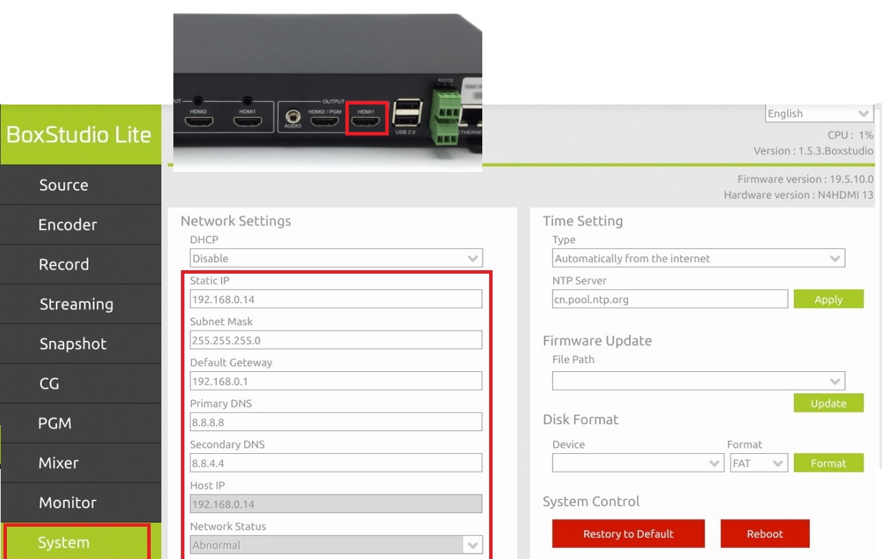
Task: Expand the Time Setting Type dropdown
Action: (x=698, y=259)
